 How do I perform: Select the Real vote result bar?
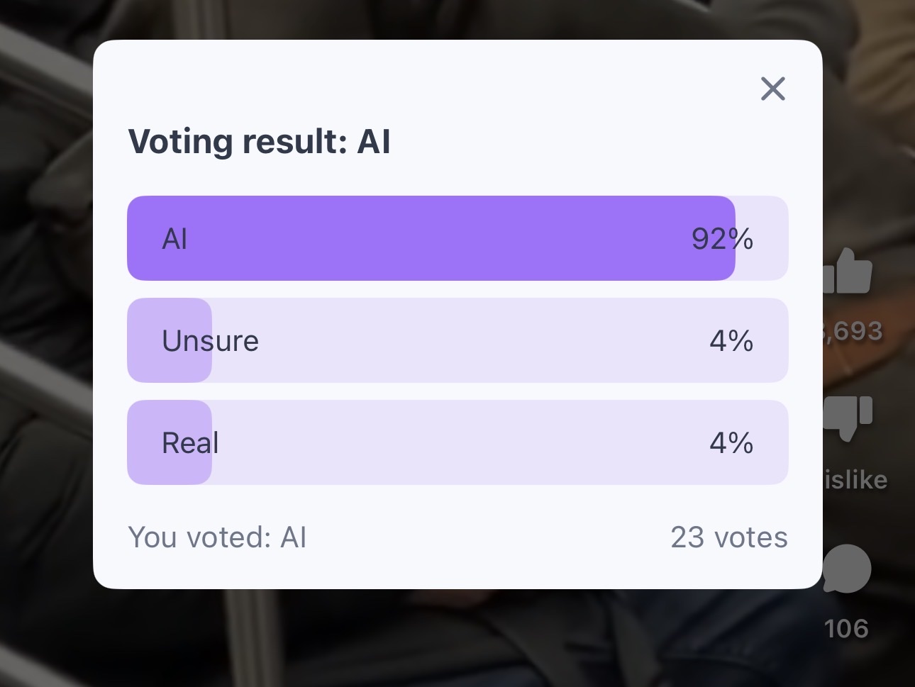[x=457, y=442]
